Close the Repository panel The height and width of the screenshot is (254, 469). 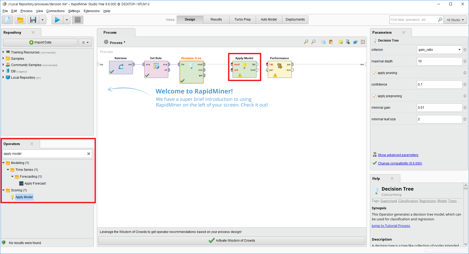pyautogui.click(x=33, y=32)
